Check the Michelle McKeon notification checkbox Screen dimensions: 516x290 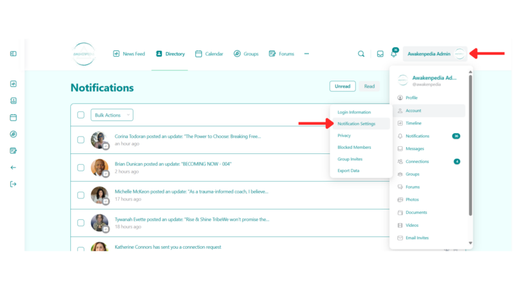click(81, 195)
